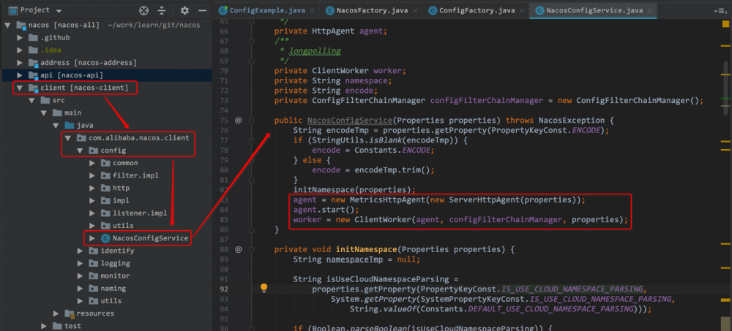The width and height of the screenshot is (732, 331).
Task: Open Project panel gear settings
Action: coord(185,10)
